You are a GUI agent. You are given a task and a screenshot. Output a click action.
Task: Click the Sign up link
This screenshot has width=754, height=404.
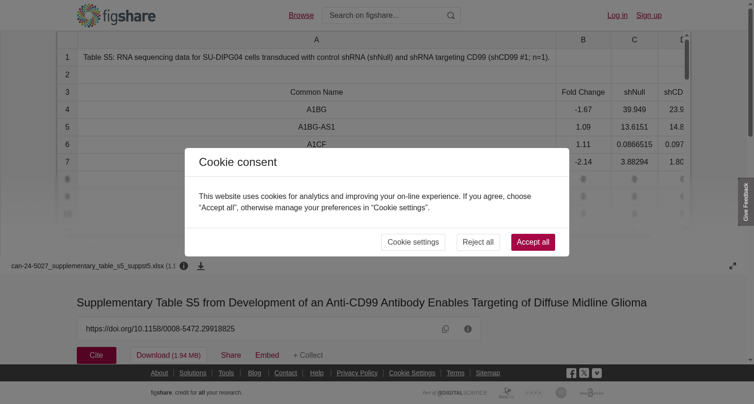click(x=649, y=16)
